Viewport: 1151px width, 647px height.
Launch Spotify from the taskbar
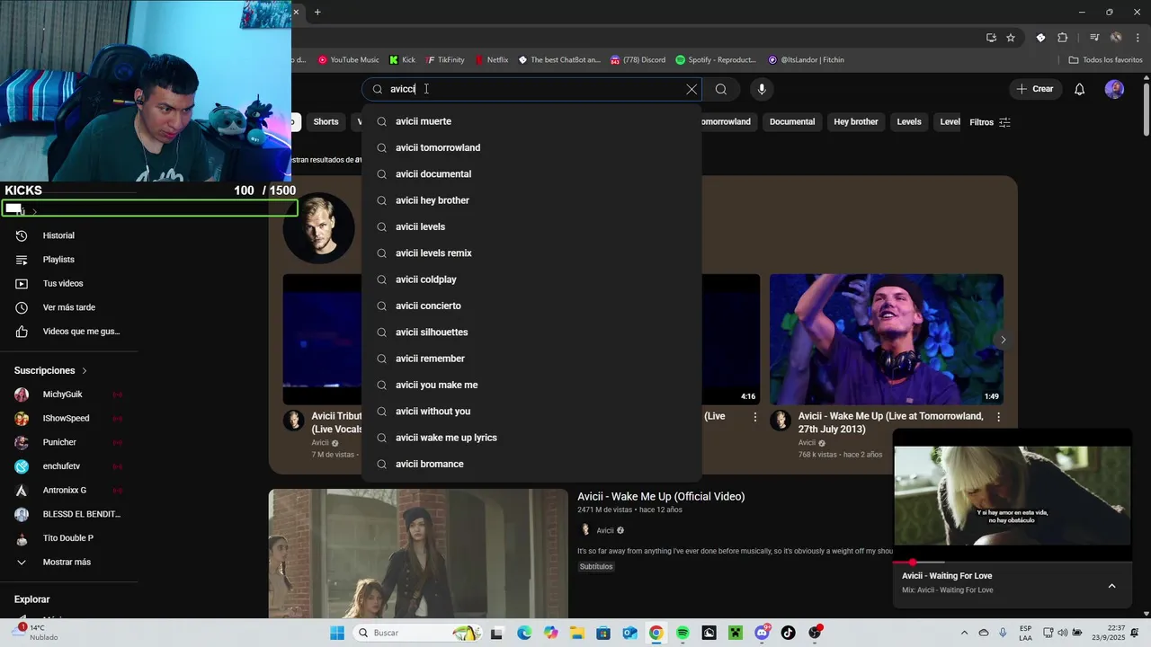pyautogui.click(x=683, y=633)
